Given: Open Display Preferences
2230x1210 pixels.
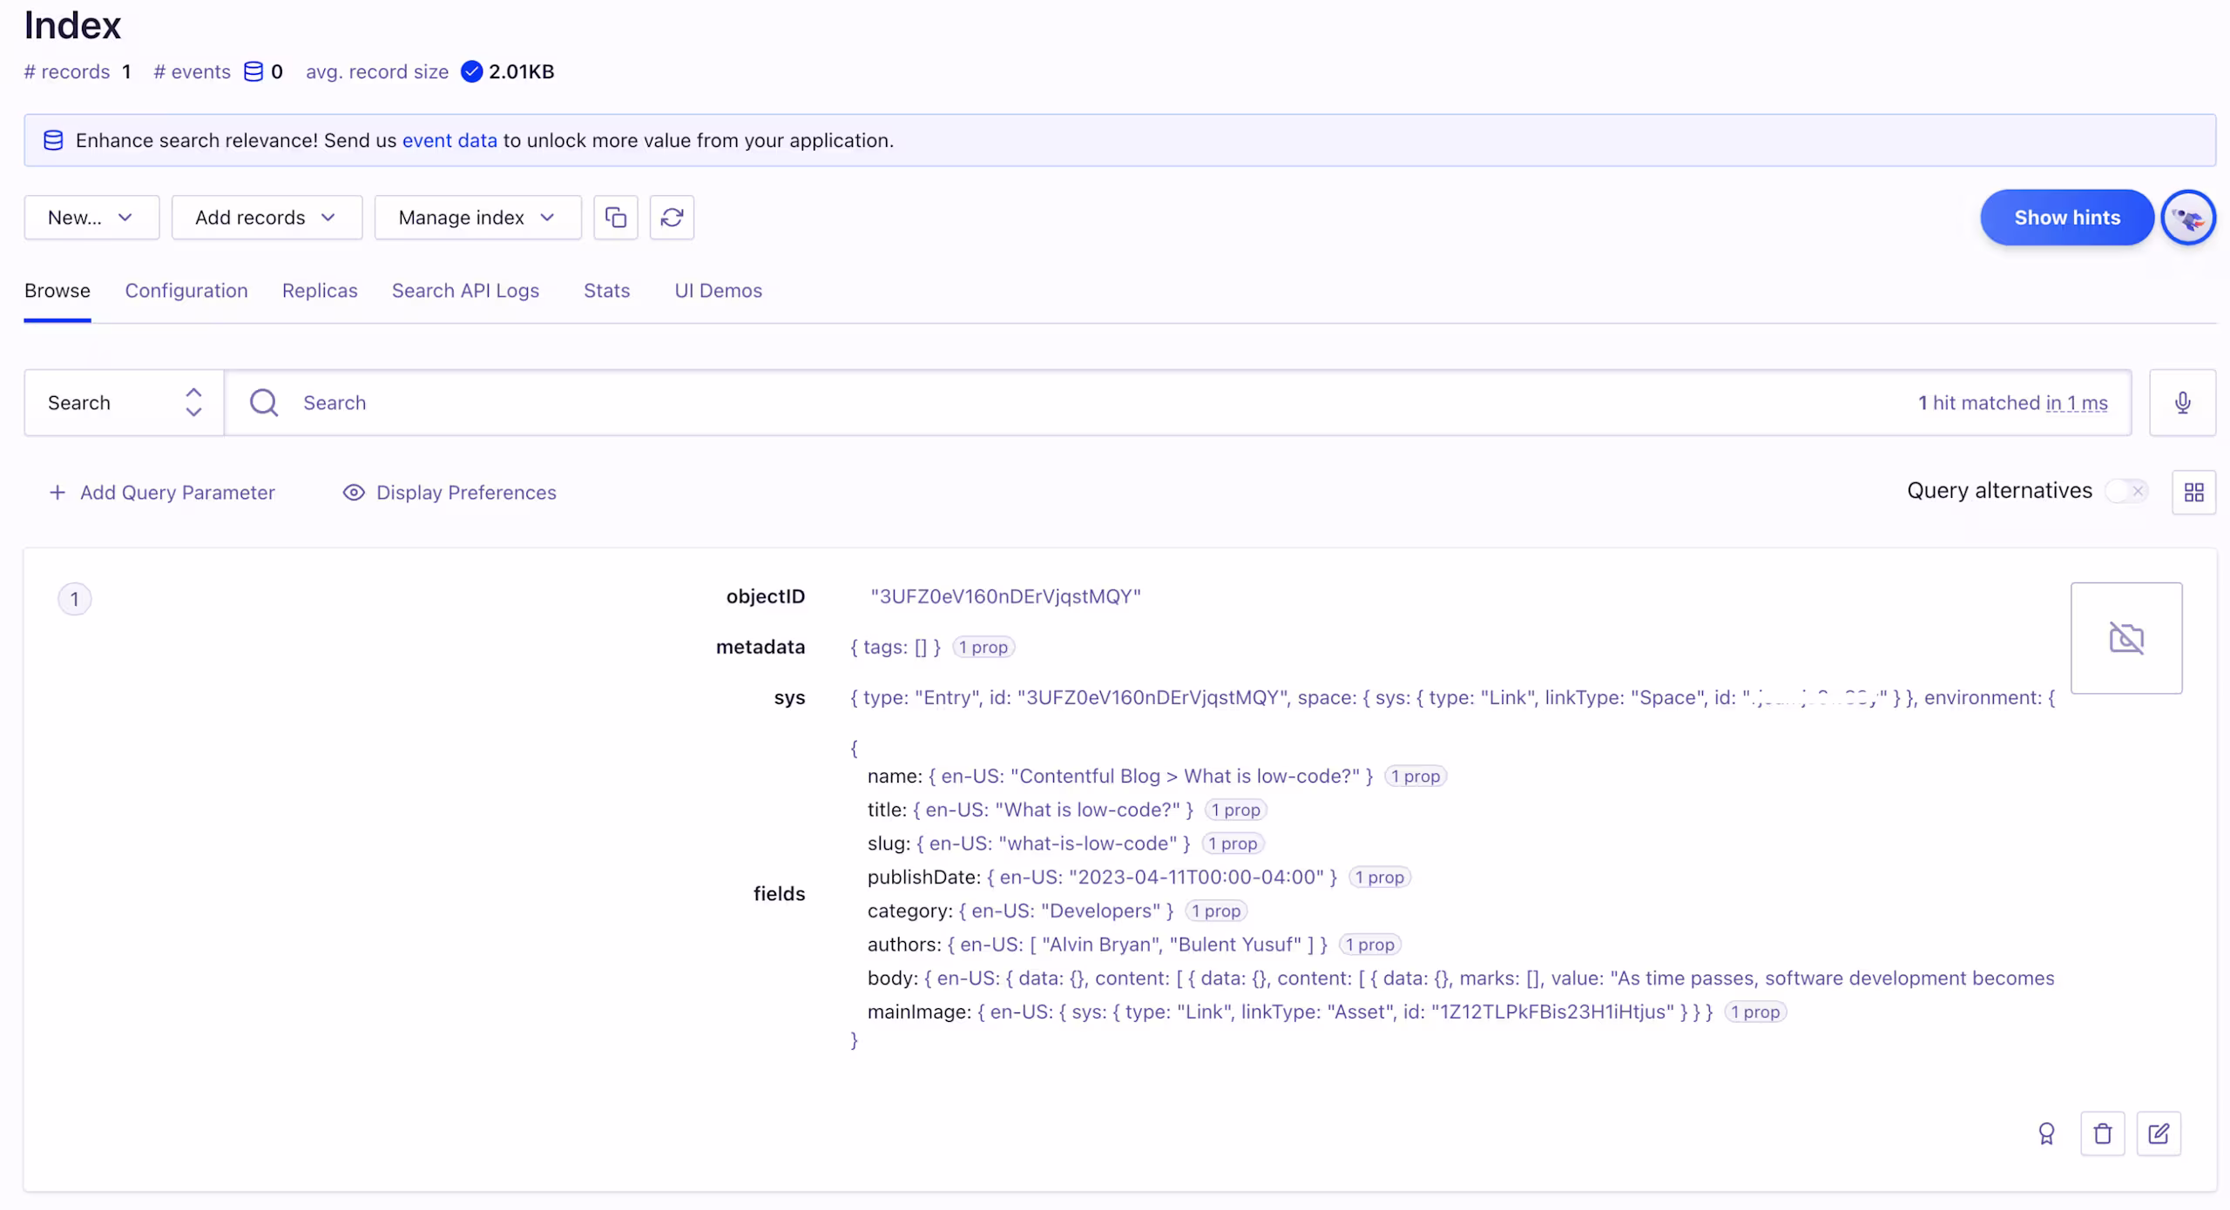Looking at the screenshot, I should pos(449,493).
